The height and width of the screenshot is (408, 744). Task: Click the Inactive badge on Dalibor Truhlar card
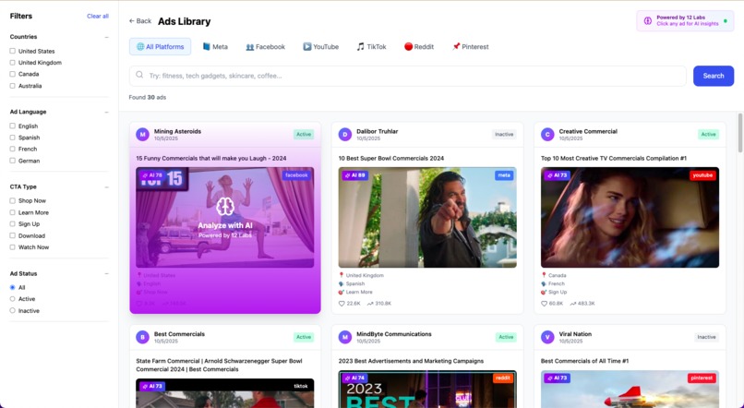tap(504, 134)
